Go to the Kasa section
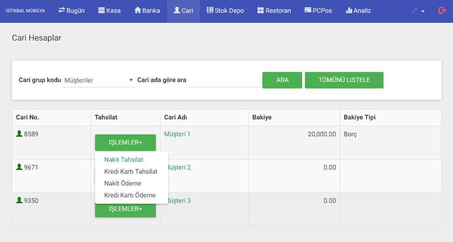This screenshot has width=453, height=242. click(x=109, y=10)
